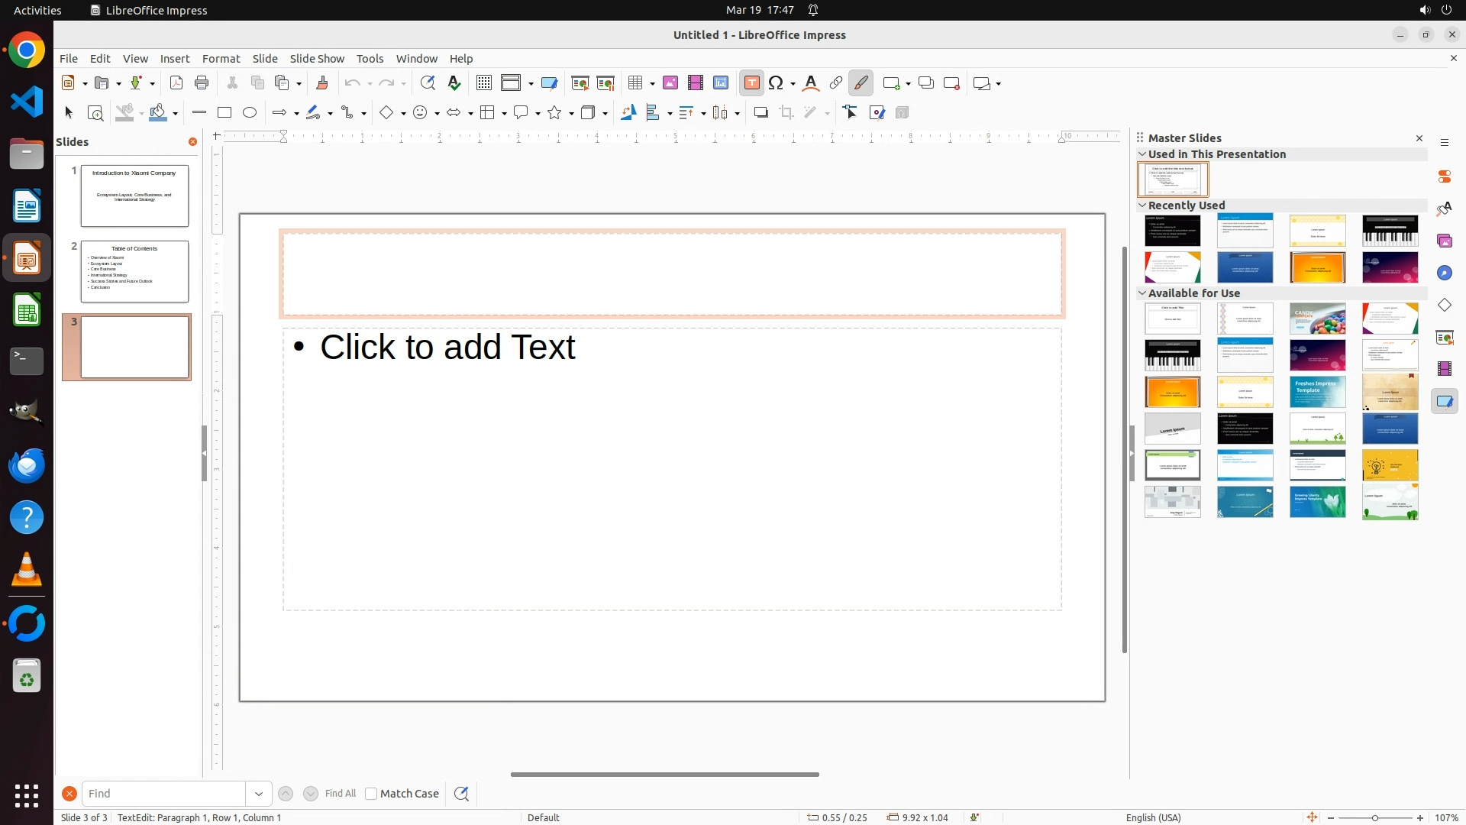Click the Insert Special Character icon

777,83
